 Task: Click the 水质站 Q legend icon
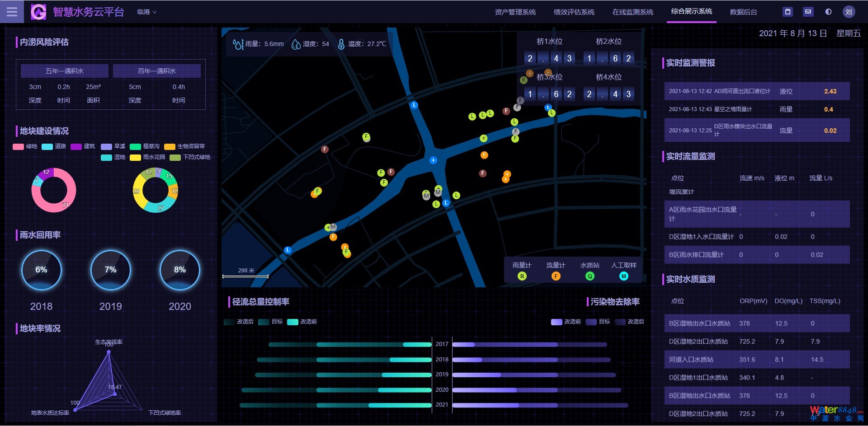pos(590,276)
